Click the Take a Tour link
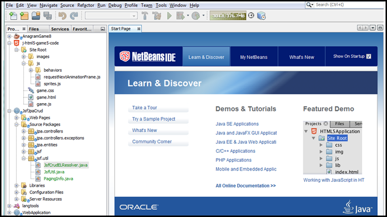This screenshot has height=217, width=387. point(145,108)
